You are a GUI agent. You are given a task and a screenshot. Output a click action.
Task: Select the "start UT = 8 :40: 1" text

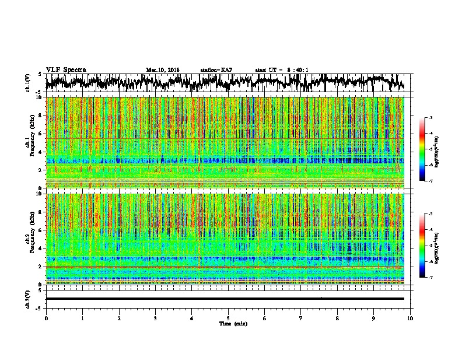[282, 70]
